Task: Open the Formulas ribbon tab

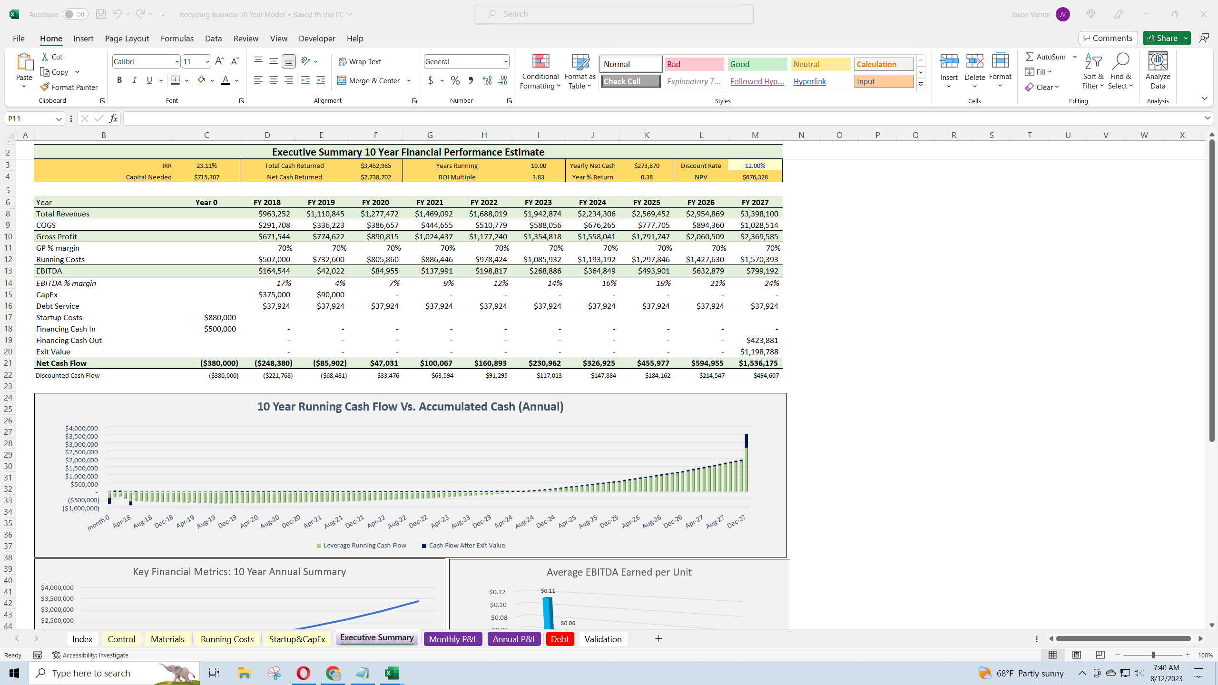Action: click(x=177, y=39)
